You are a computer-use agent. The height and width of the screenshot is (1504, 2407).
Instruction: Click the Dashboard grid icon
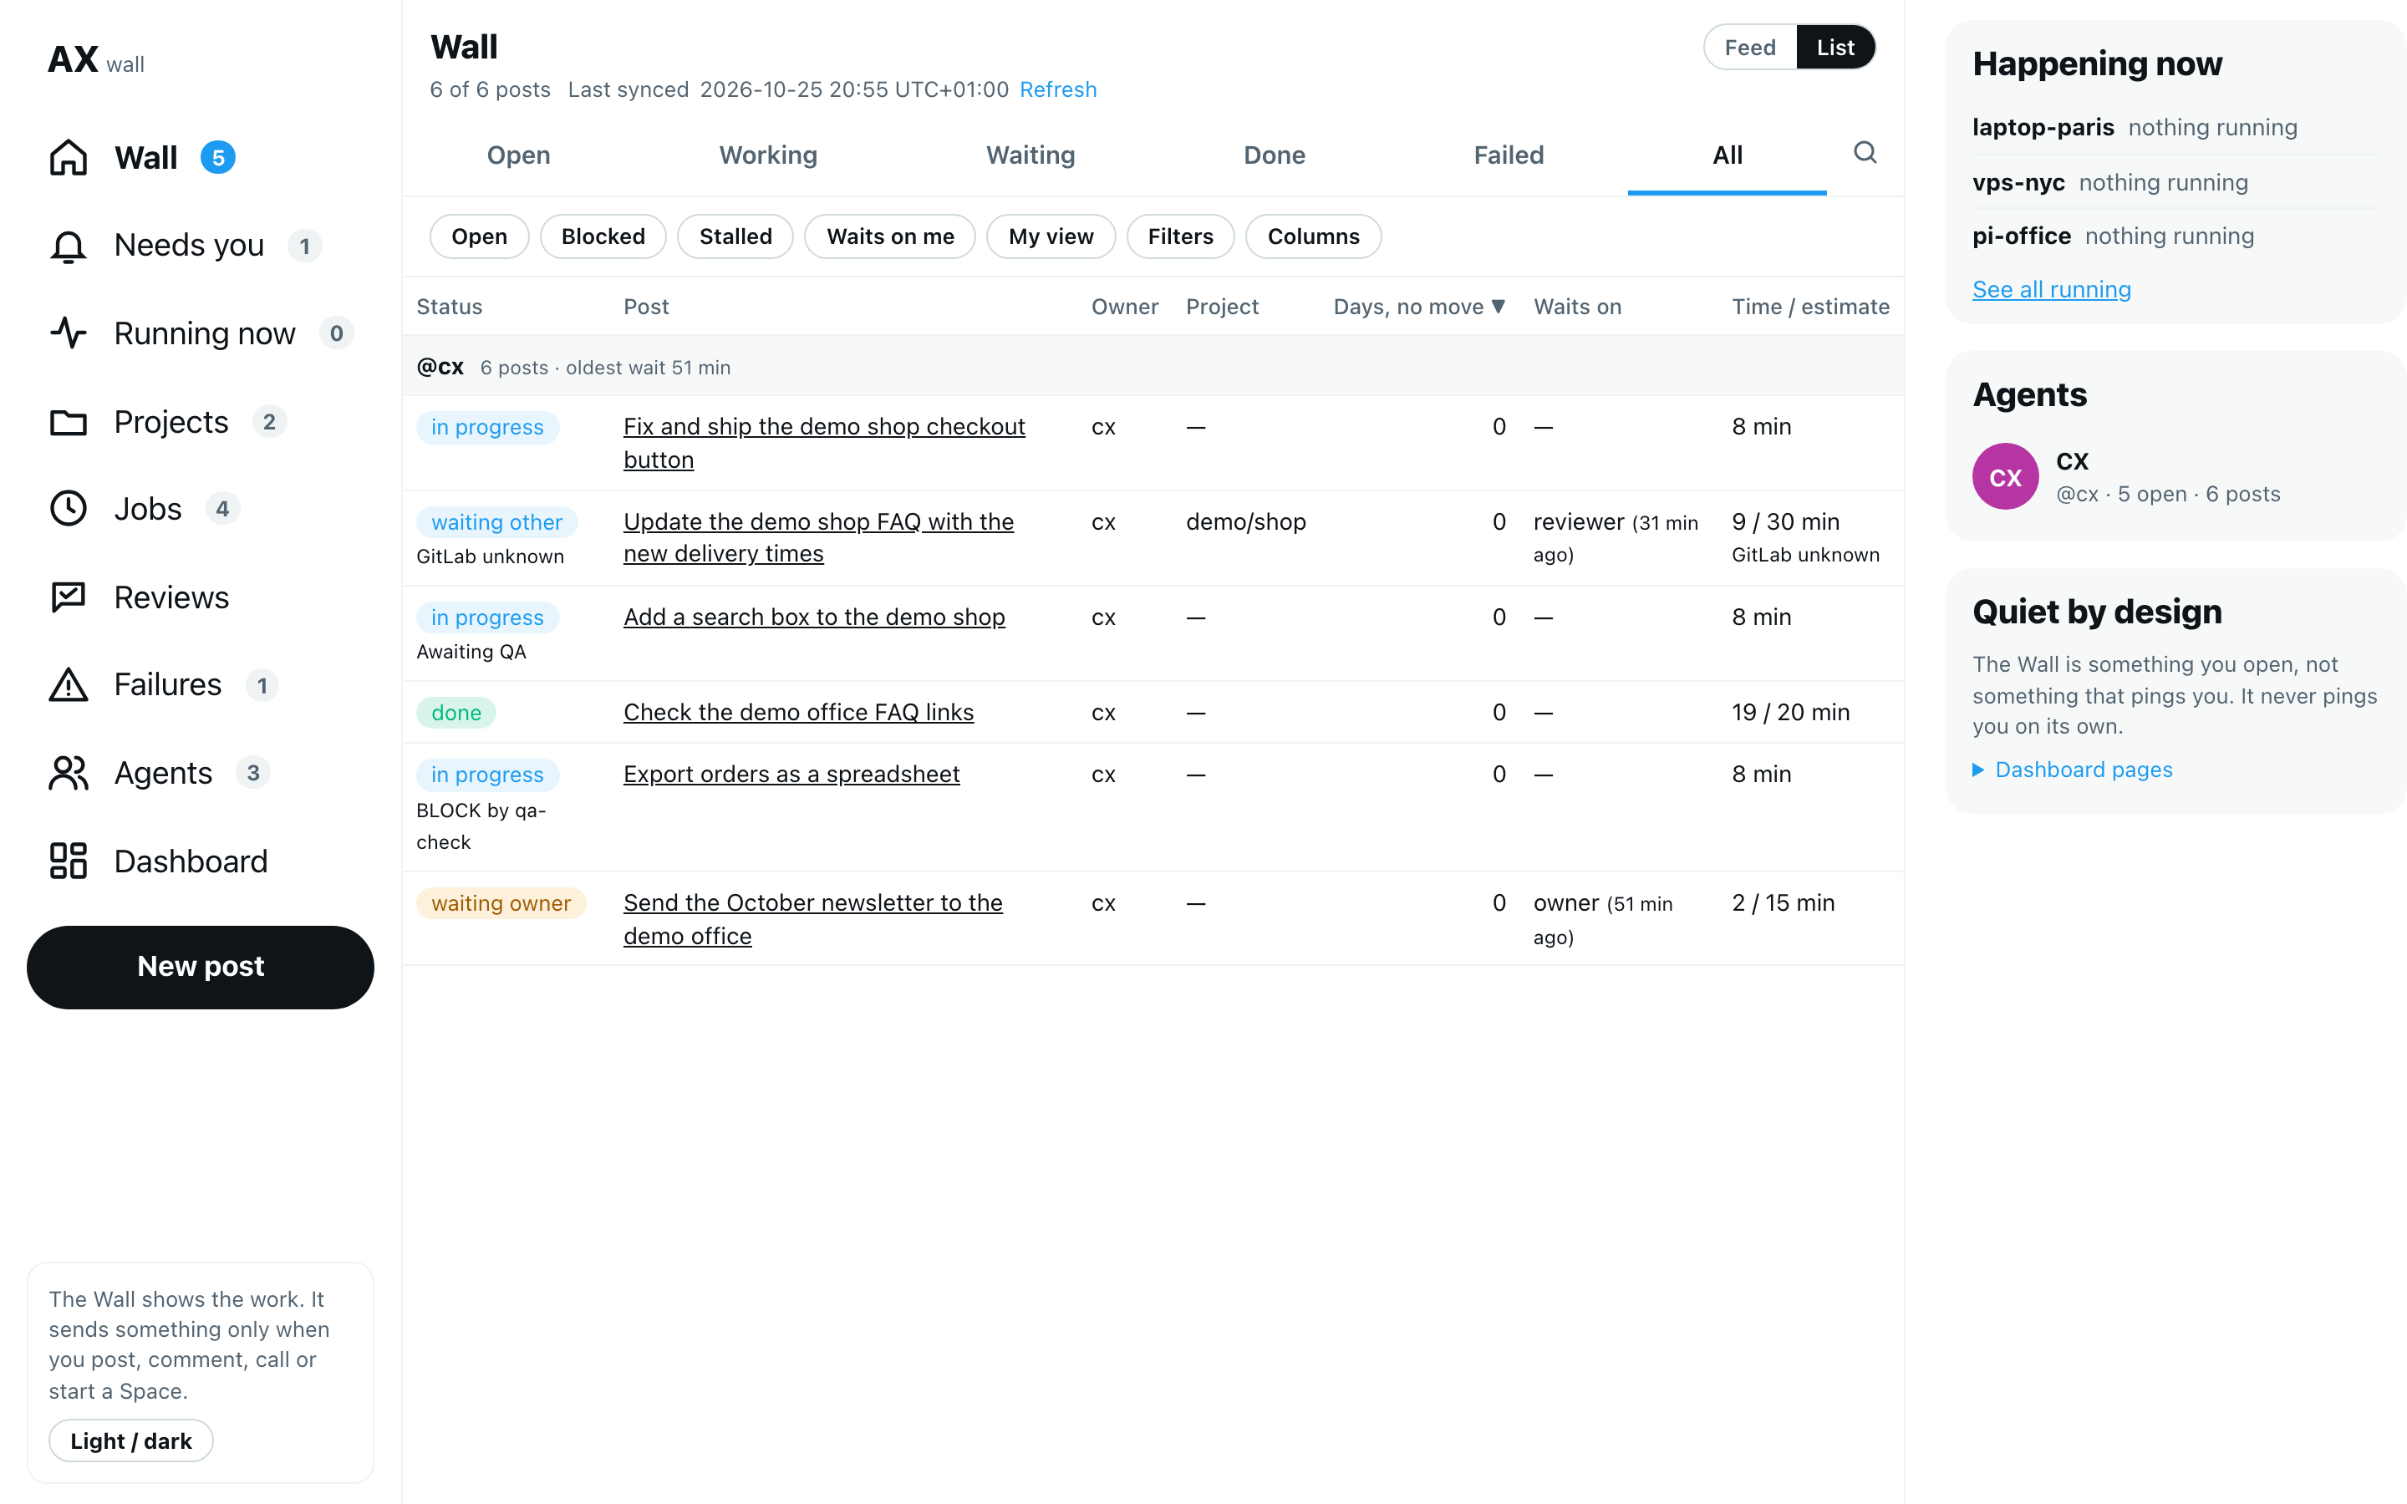(x=69, y=861)
